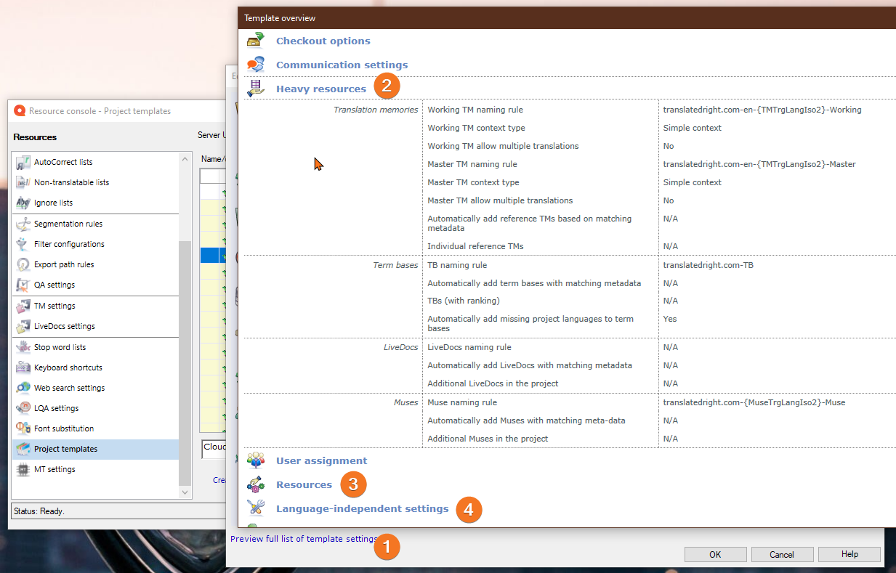Viewport: 896px width, 573px height.
Task: Select Segmentation rules in Resources list
Action: click(x=95, y=224)
